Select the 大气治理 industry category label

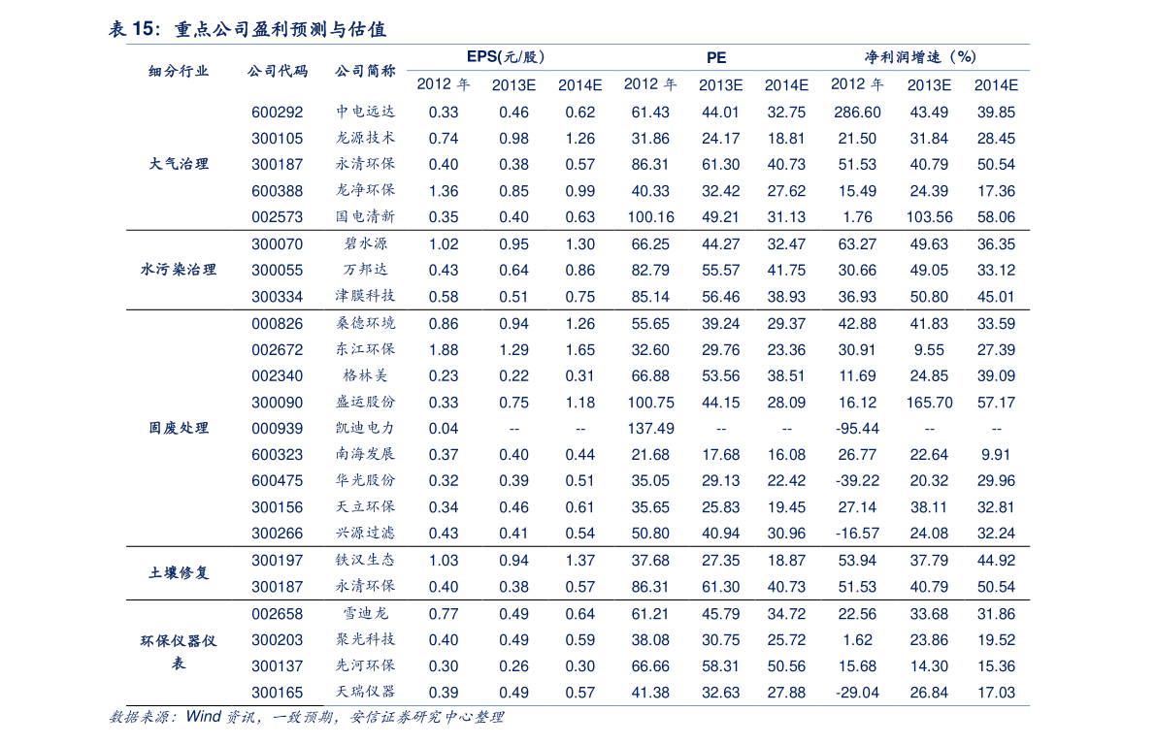(178, 164)
